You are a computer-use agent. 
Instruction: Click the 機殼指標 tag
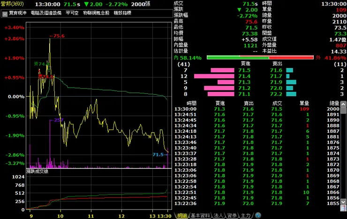122,13
